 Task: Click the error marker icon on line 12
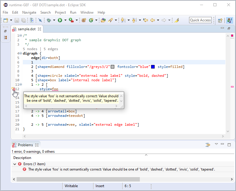13,89
